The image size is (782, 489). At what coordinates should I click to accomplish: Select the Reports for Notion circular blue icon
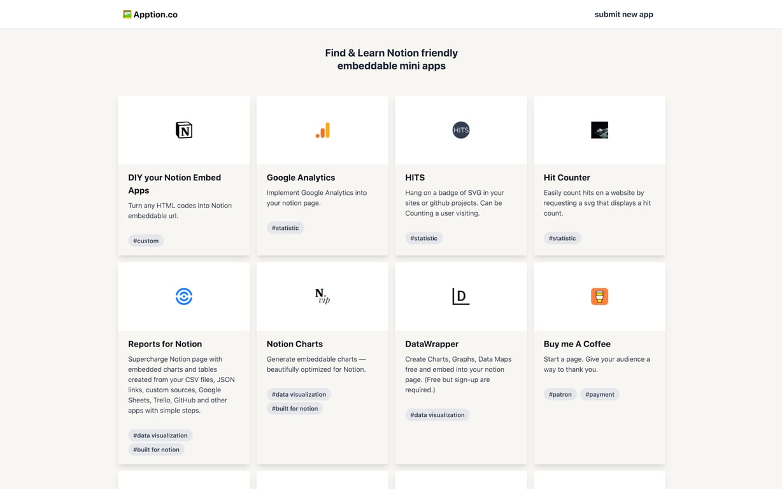[x=183, y=296]
